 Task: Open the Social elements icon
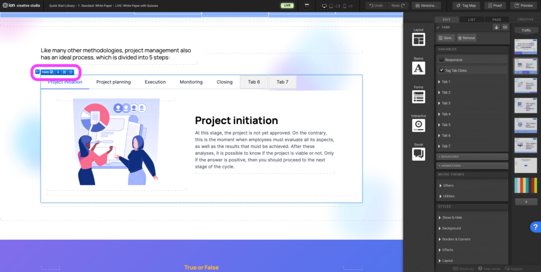click(x=418, y=153)
